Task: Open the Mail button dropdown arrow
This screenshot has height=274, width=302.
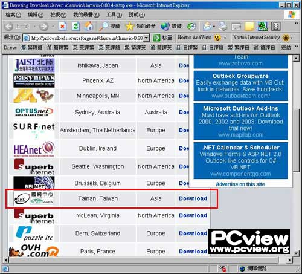Action: 214,27
